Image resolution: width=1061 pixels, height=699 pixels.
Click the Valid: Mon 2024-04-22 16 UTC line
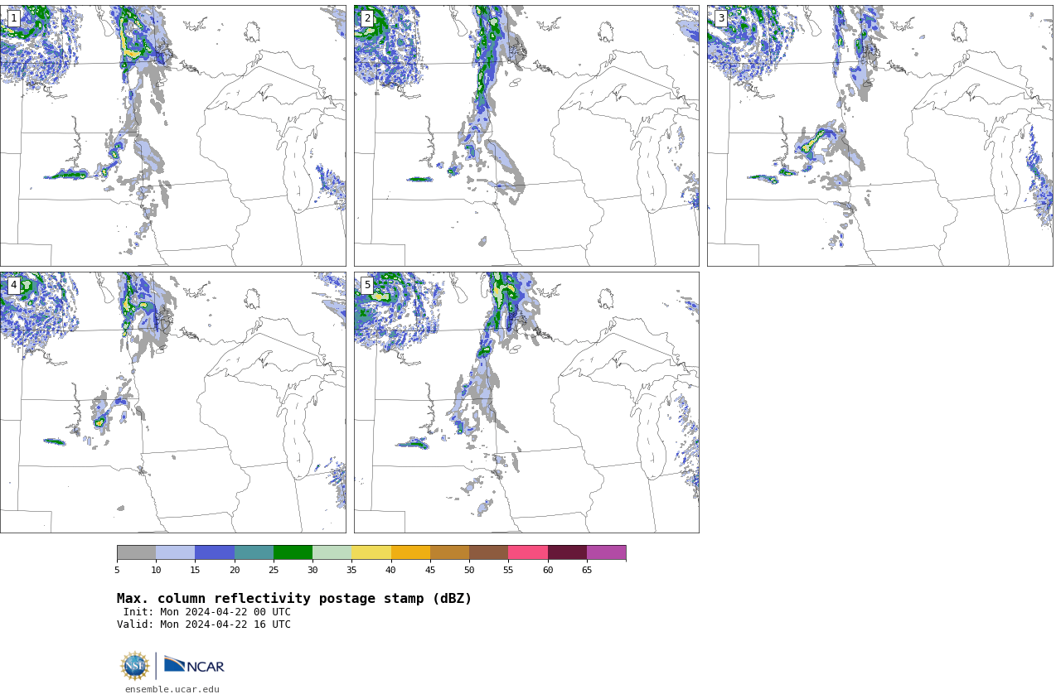click(204, 624)
